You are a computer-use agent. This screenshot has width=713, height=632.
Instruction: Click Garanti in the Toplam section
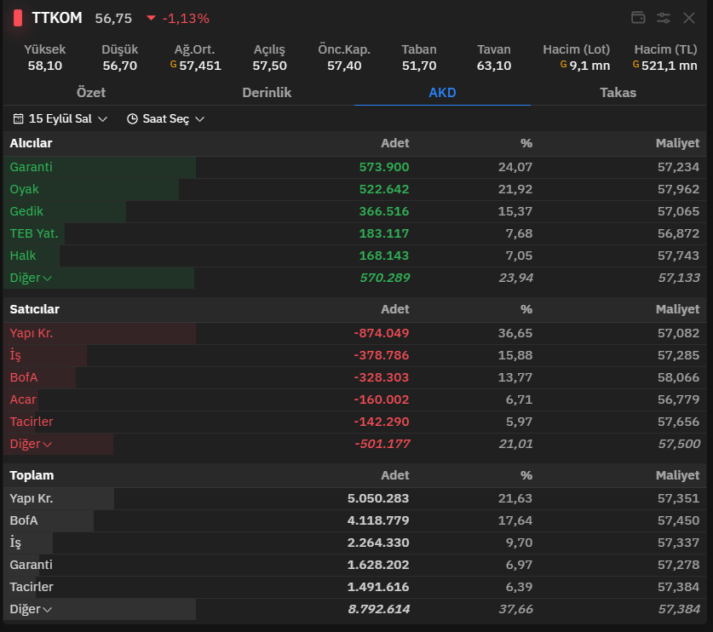(354, 566)
